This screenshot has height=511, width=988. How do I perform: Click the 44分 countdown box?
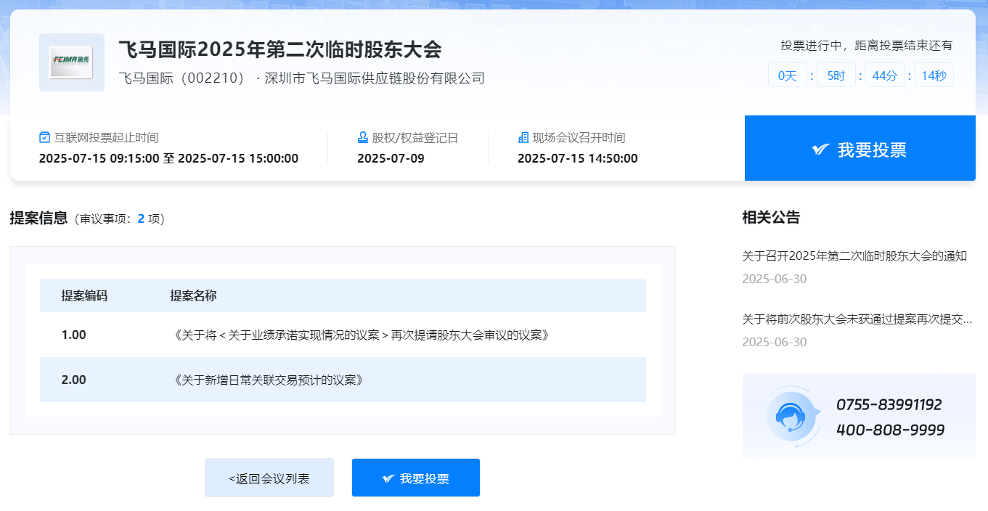[x=885, y=75]
